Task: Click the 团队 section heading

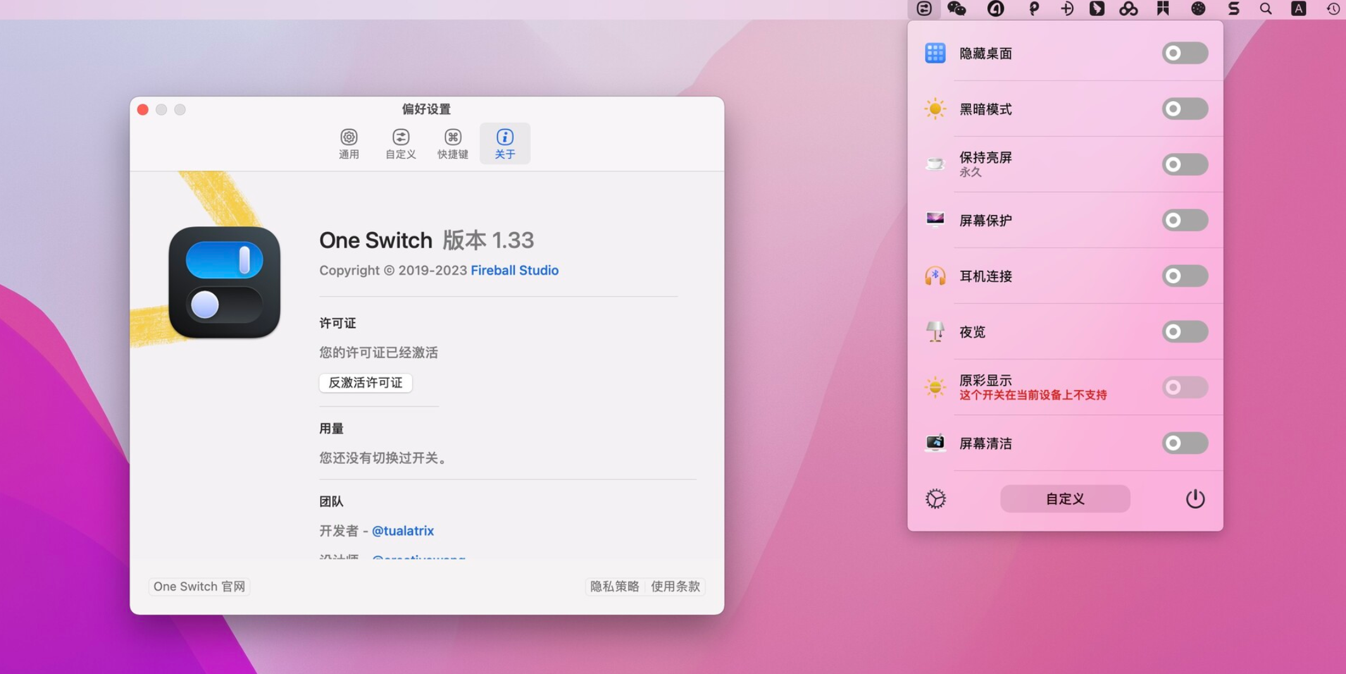Action: click(x=331, y=501)
